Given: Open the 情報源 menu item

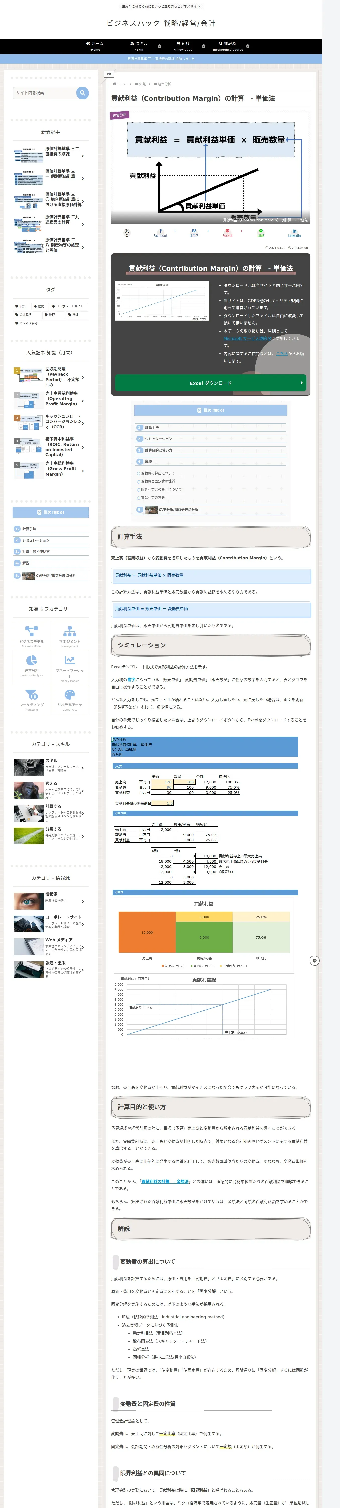Looking at the screenshot, I should tap(227, 46).
